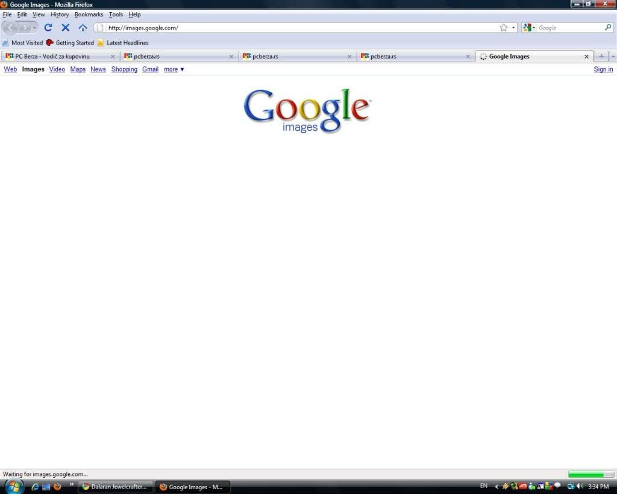
Task: Open the back/forward history dropdown arrow
Action: click(x=34, y=28)
